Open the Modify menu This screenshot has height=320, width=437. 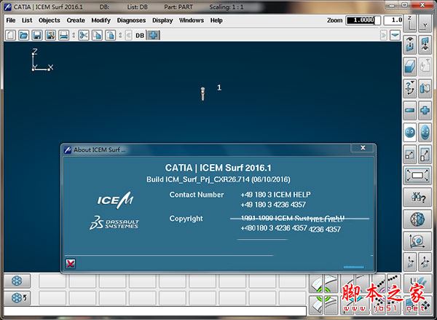click(x=101, y=20)
